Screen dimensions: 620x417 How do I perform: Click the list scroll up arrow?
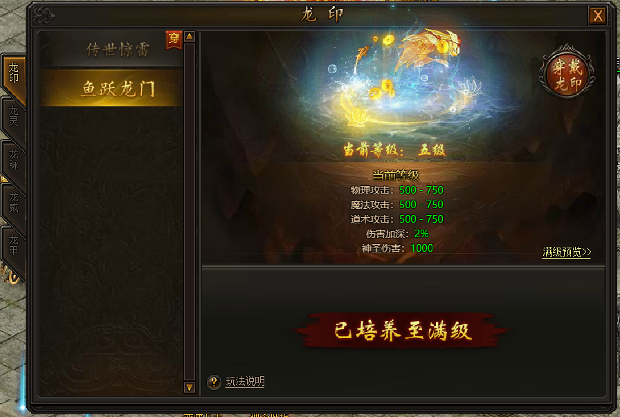(x=190, y=37)
